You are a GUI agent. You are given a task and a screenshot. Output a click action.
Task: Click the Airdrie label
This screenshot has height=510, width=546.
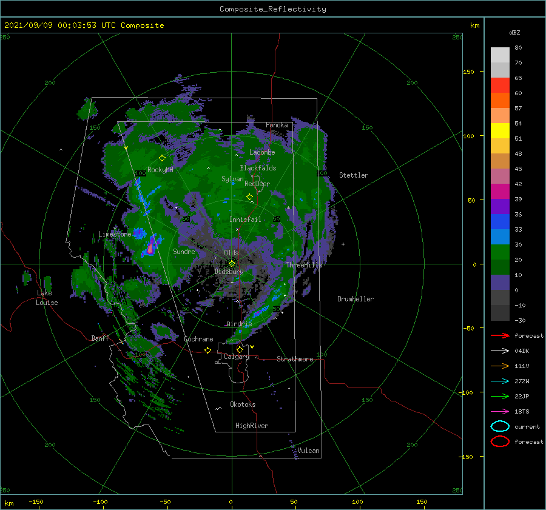[239, 324]
